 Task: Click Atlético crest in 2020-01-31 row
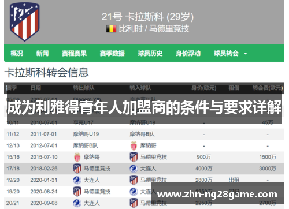[134, 180]
